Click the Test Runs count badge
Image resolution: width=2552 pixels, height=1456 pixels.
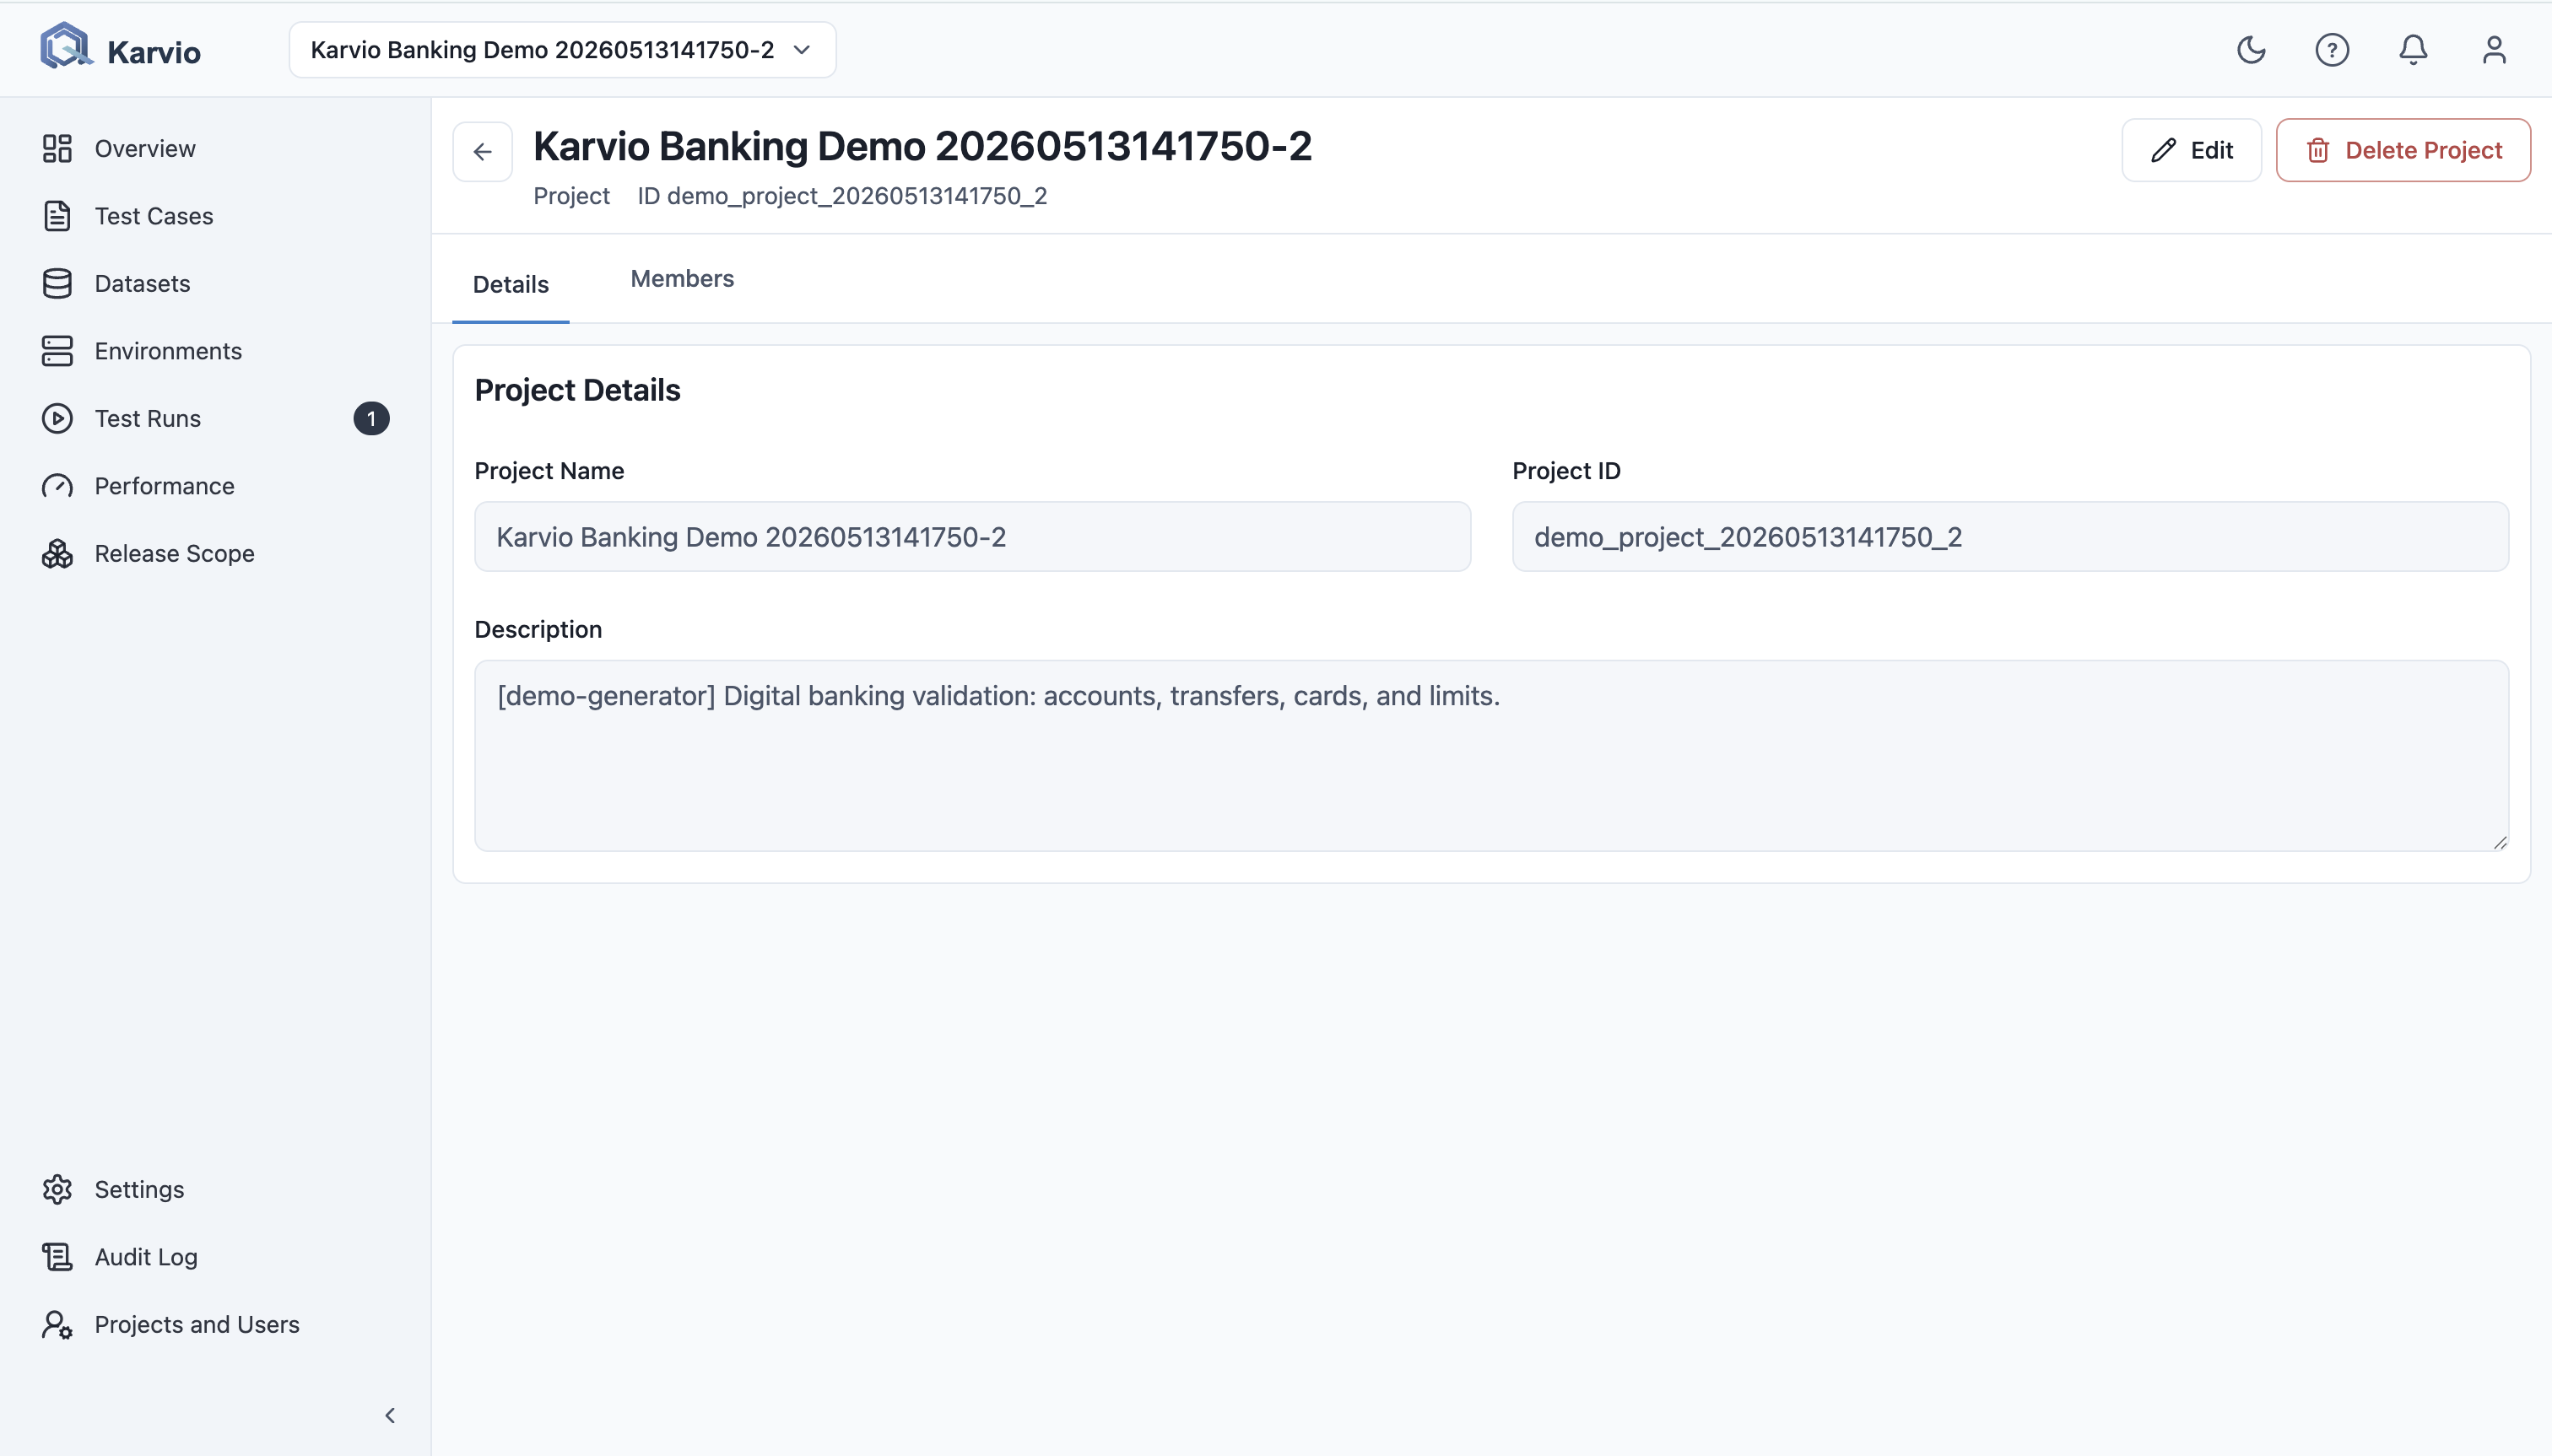pos(371,418)
